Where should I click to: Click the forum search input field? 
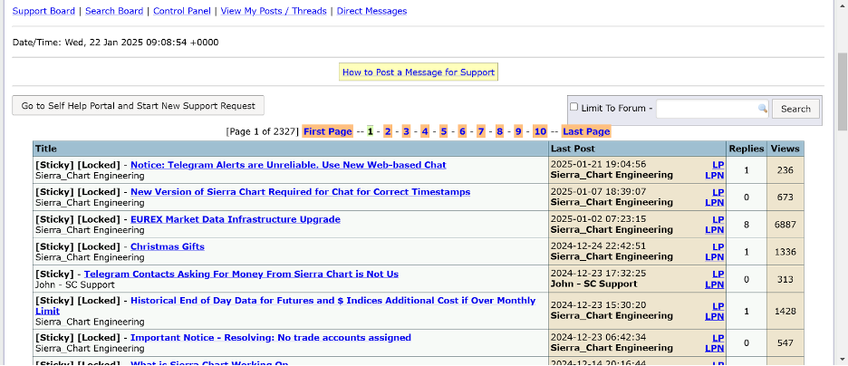click(712, 109)
